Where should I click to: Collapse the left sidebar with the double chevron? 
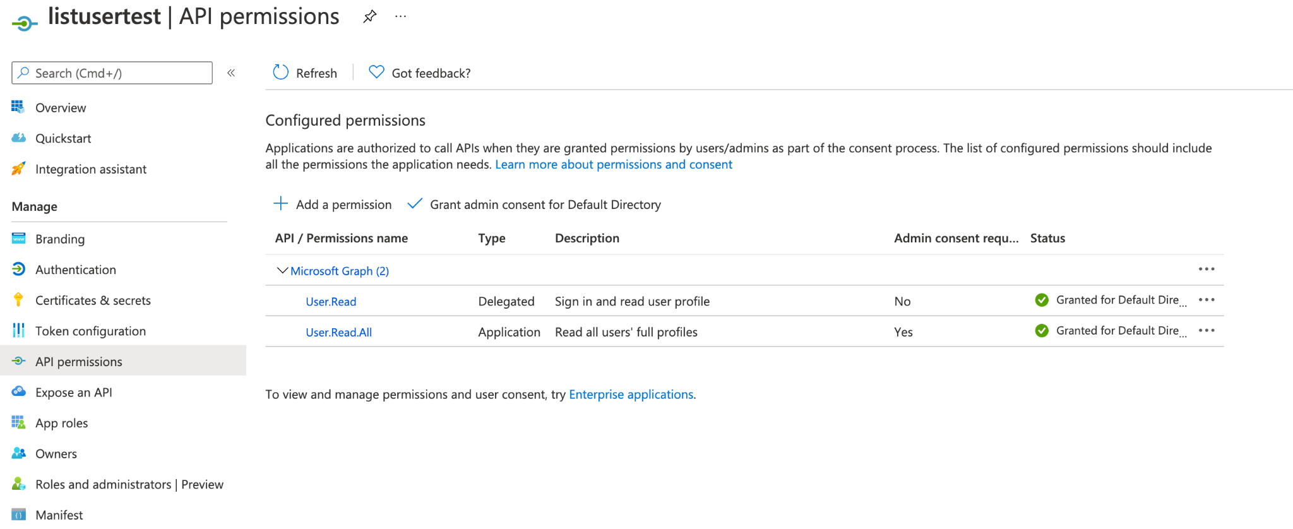231,73
